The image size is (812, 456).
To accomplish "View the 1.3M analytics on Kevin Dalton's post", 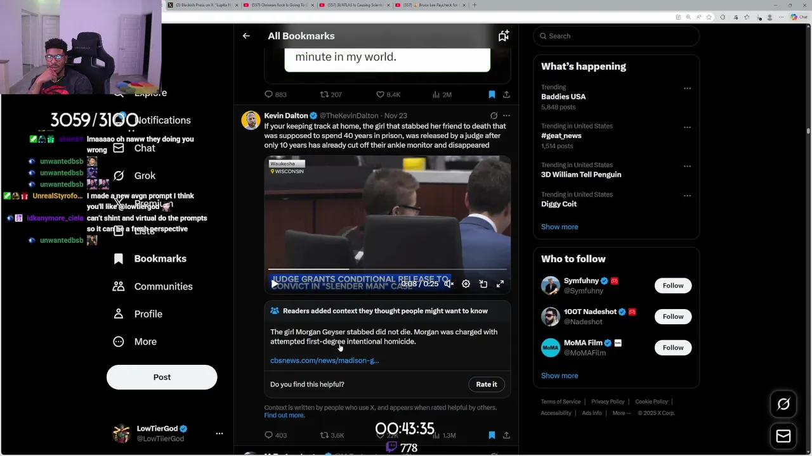I will pyautogui.click(x=444, y=435).
